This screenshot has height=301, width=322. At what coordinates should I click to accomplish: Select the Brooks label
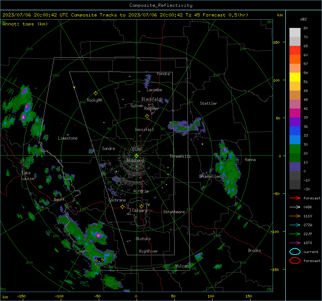tap(254, 251)
